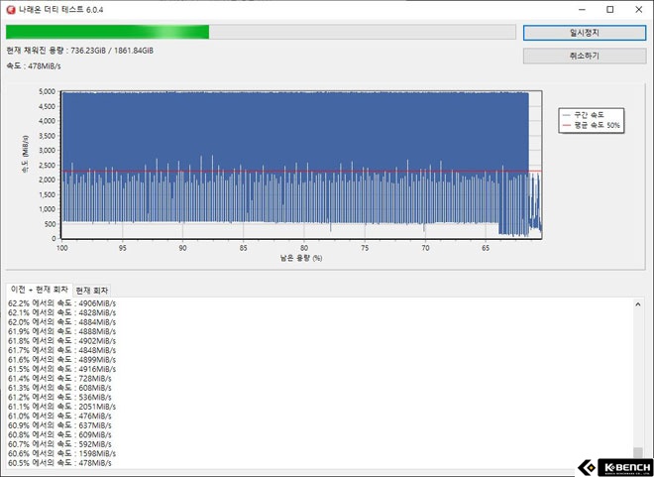Select the 60.5% log line at 478MiB/s
Screen dimensions: 654x477
tap(59, 463)
